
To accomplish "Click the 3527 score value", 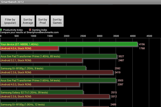I will click(121, 56).
